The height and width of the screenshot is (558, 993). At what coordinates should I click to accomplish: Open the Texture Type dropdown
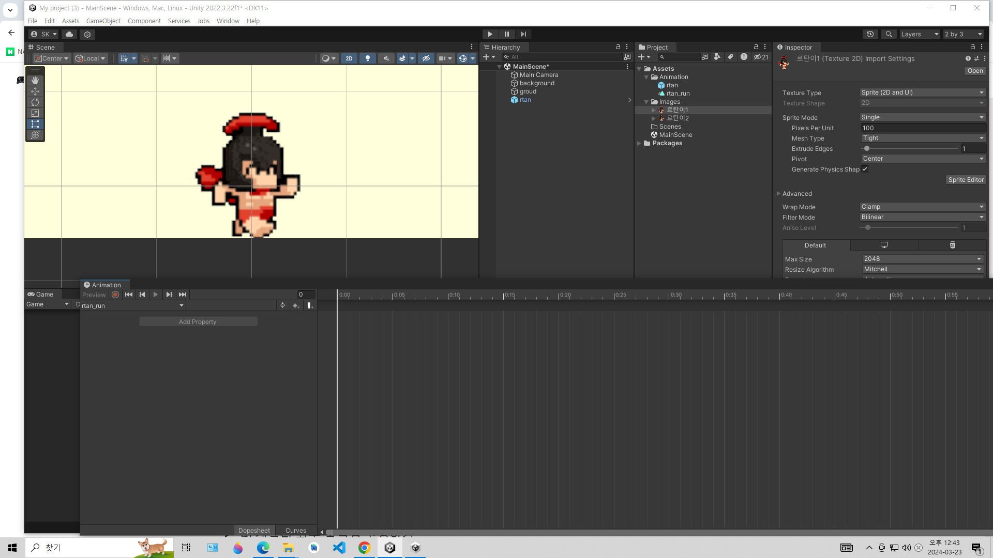[x=923, y=92]
